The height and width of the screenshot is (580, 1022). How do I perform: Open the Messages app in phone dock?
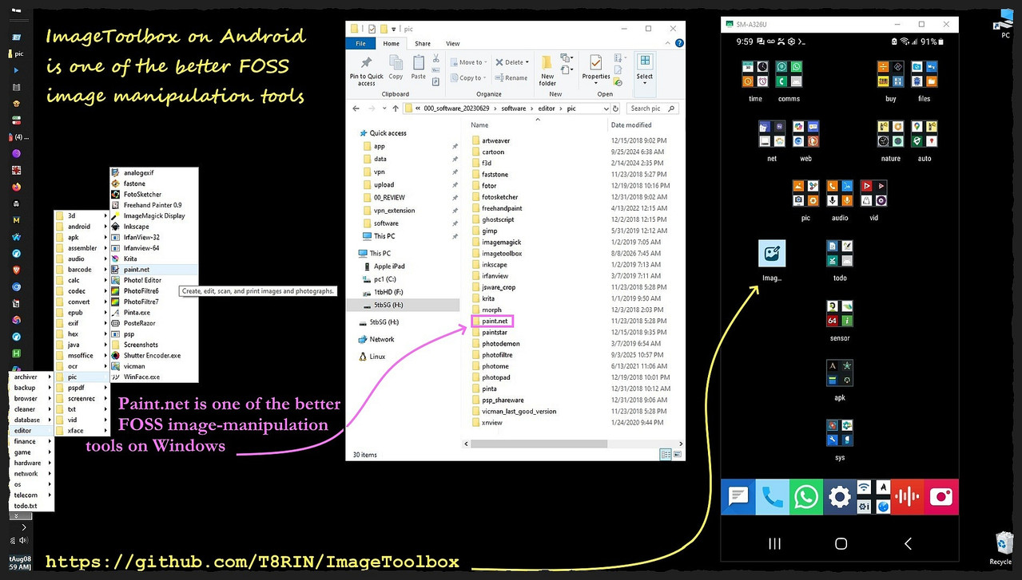click(x=738, y=497)
